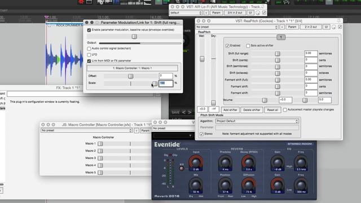This screenshot has width=361, height=203.
Task: Click Param button in Macro Controller window
Action: (x=146, y=131)
